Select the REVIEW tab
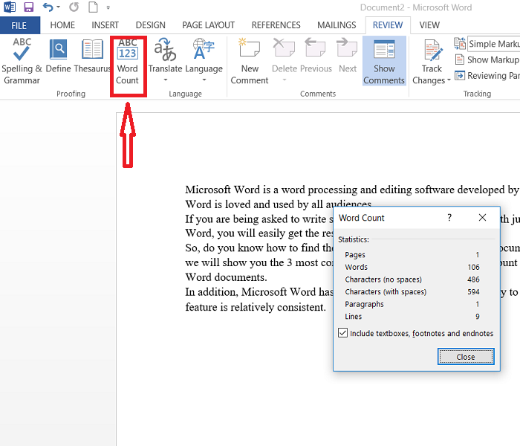Screen dimensions: 520x446 (388, 25)
